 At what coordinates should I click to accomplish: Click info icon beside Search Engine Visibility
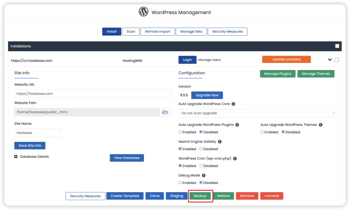[x=219, y=142]
